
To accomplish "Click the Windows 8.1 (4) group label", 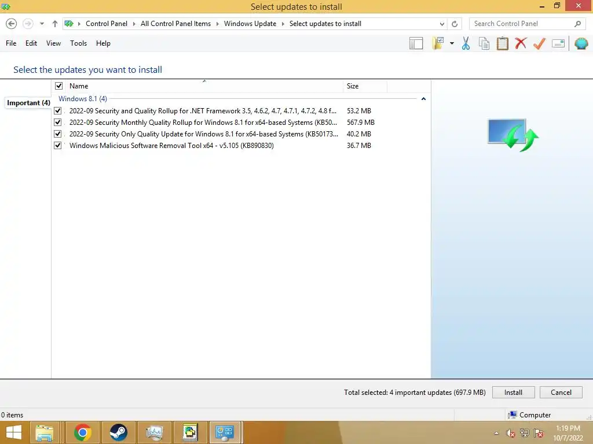I will coord(82,99).
